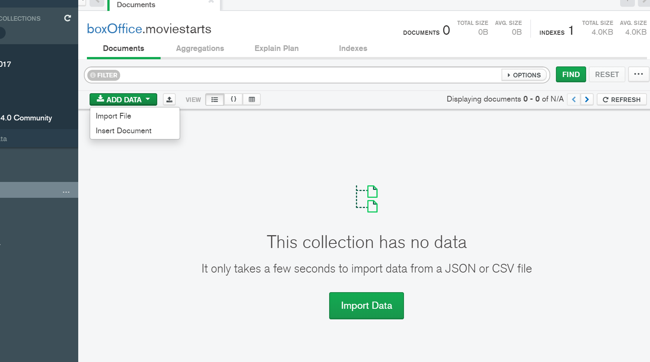Screen dimensions: 650x362
Task: Switch to JSON view
Action: tap(234, 100)
